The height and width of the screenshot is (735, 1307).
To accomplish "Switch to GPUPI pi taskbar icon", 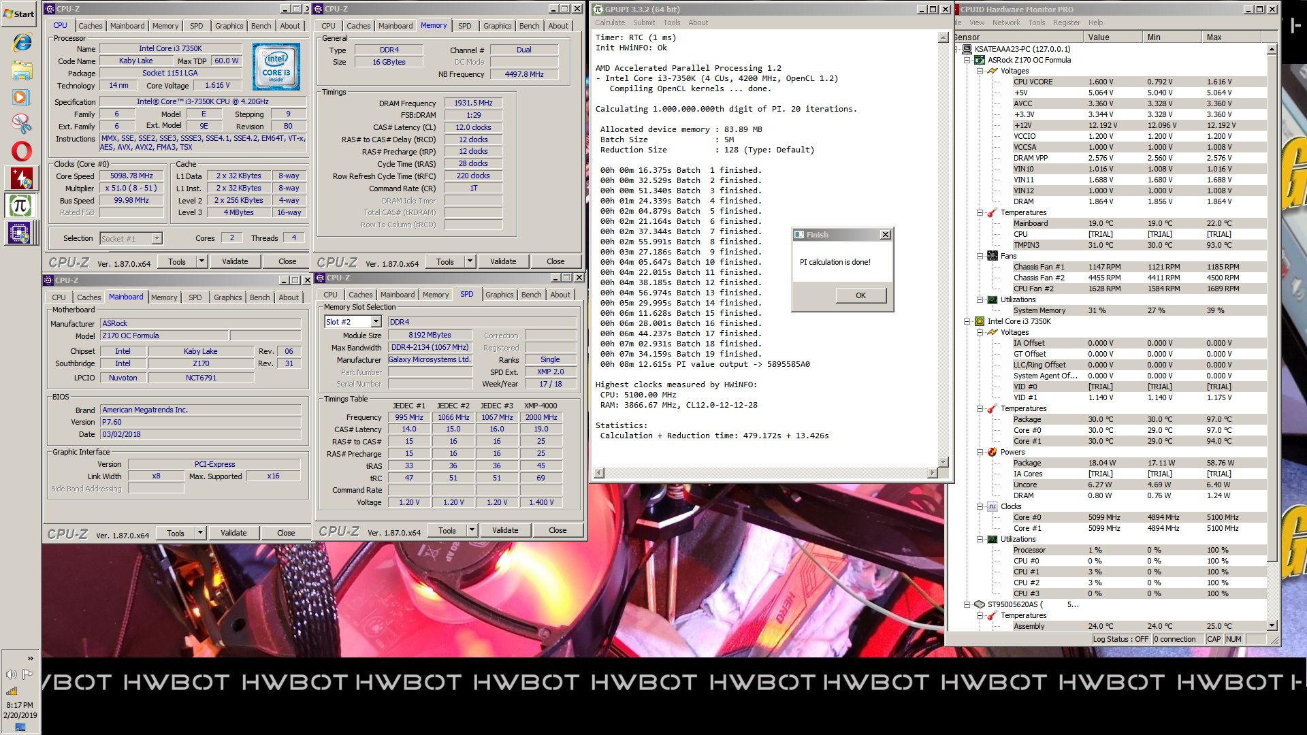I will tap(21, 206).
